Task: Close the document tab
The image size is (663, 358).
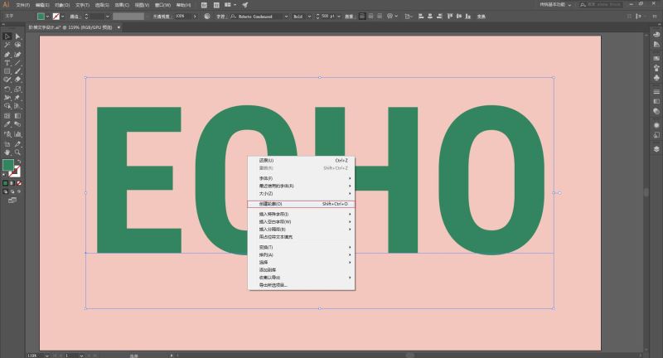Action: coord(119,27)
